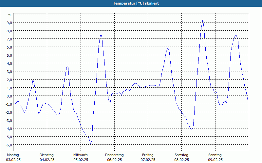Click the -2,0 y-axis label
This screenshot has height=163, width=262.
click(x=9, y=112)
